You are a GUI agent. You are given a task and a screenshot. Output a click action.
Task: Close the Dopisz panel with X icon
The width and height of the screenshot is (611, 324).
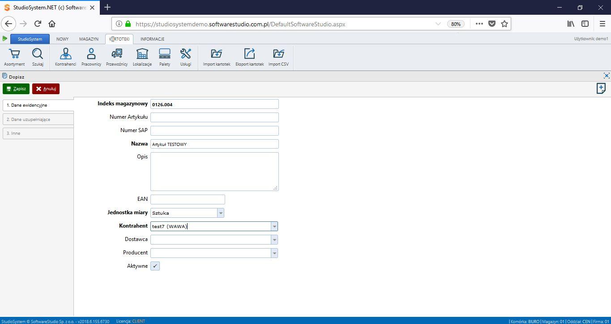[x=607, y=75]
